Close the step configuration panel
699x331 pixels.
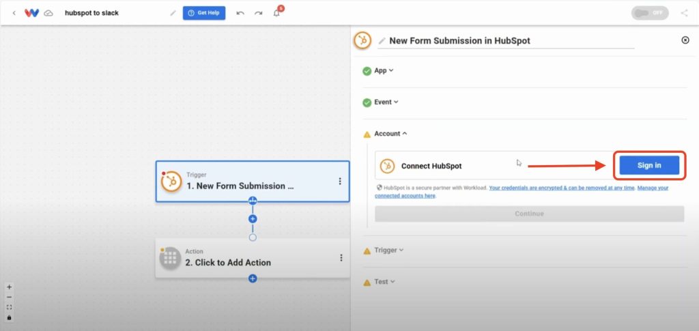pyautogui.click(x=685, y=40)
